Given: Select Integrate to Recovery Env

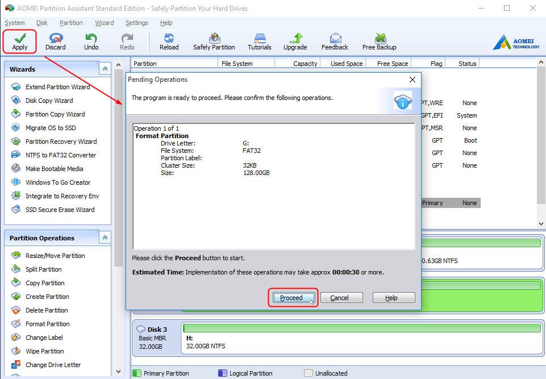Looking at the screenshot, I should tap(55, 196).
